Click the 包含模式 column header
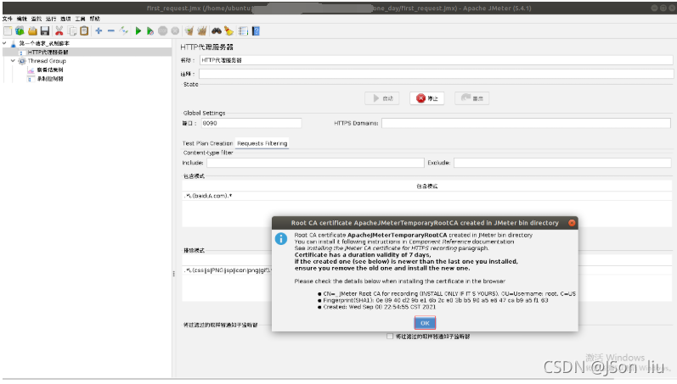Screen dimensions: 677x384 click(426, 186)
